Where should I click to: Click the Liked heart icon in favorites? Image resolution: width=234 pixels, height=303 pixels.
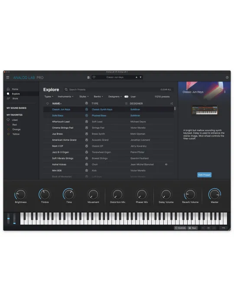pos(8,120)
